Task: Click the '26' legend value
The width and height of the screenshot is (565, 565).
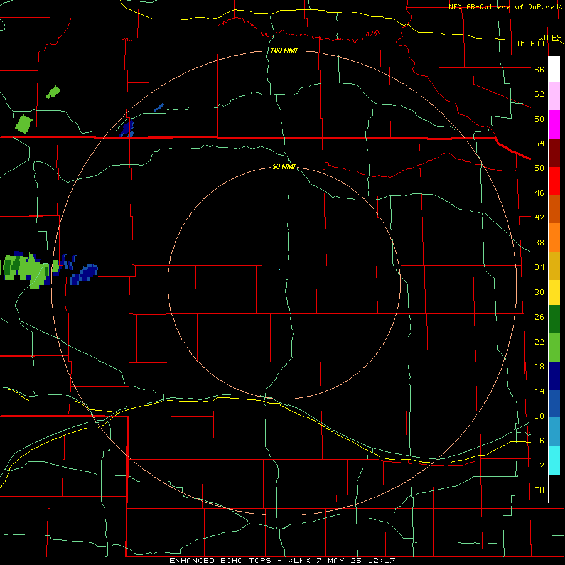Action: point(539,317)
